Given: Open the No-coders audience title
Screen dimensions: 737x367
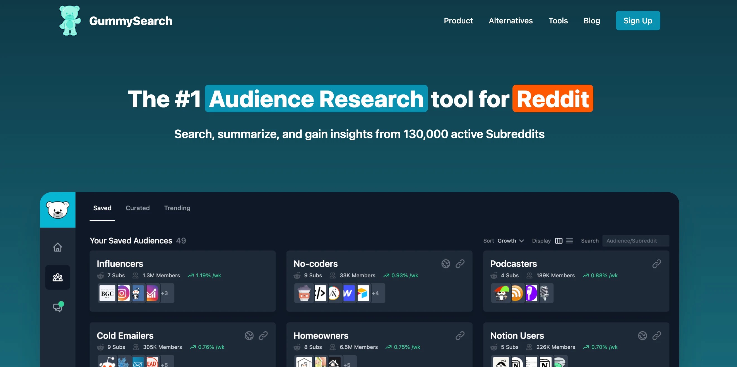Looking at the screenshot, I should tap(315, 264).
